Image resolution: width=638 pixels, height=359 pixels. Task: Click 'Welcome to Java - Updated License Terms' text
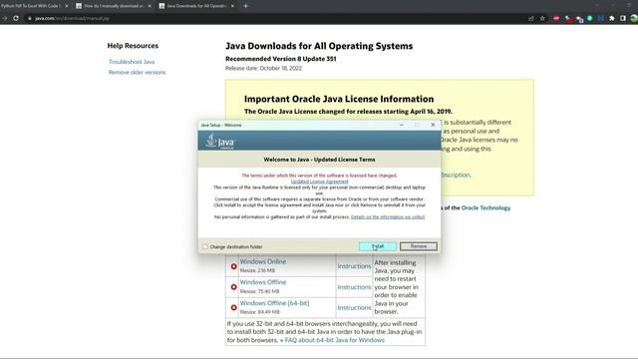point(319,160)
